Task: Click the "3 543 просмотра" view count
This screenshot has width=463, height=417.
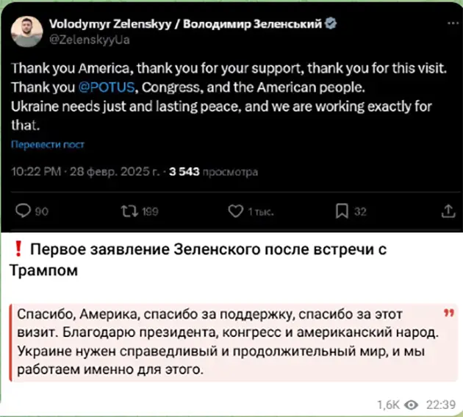Action: [x=213, y=173]
